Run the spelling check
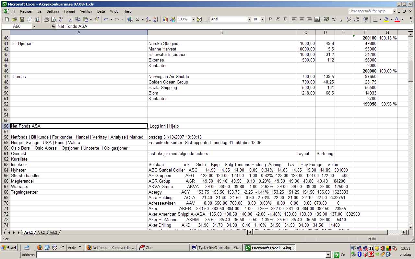 pyautogui.click(x=61, y=19)
